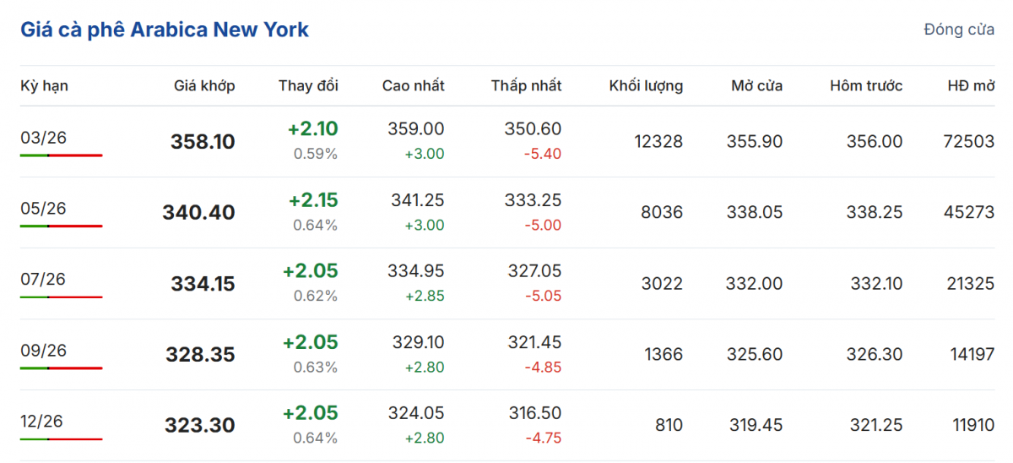Viewport: 1013px width, 463px height.
Task: Click the price range bar under 03/26
Action: pyautogui.click(x=61, y=155)
